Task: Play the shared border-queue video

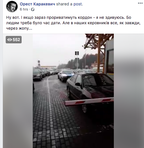Action: click(73, 91)
